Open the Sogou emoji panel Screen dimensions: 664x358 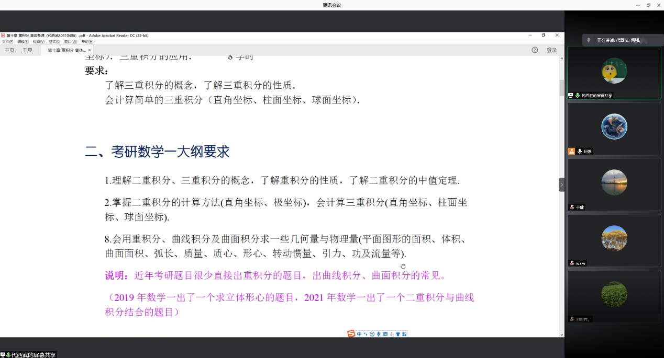pos(372,334)
